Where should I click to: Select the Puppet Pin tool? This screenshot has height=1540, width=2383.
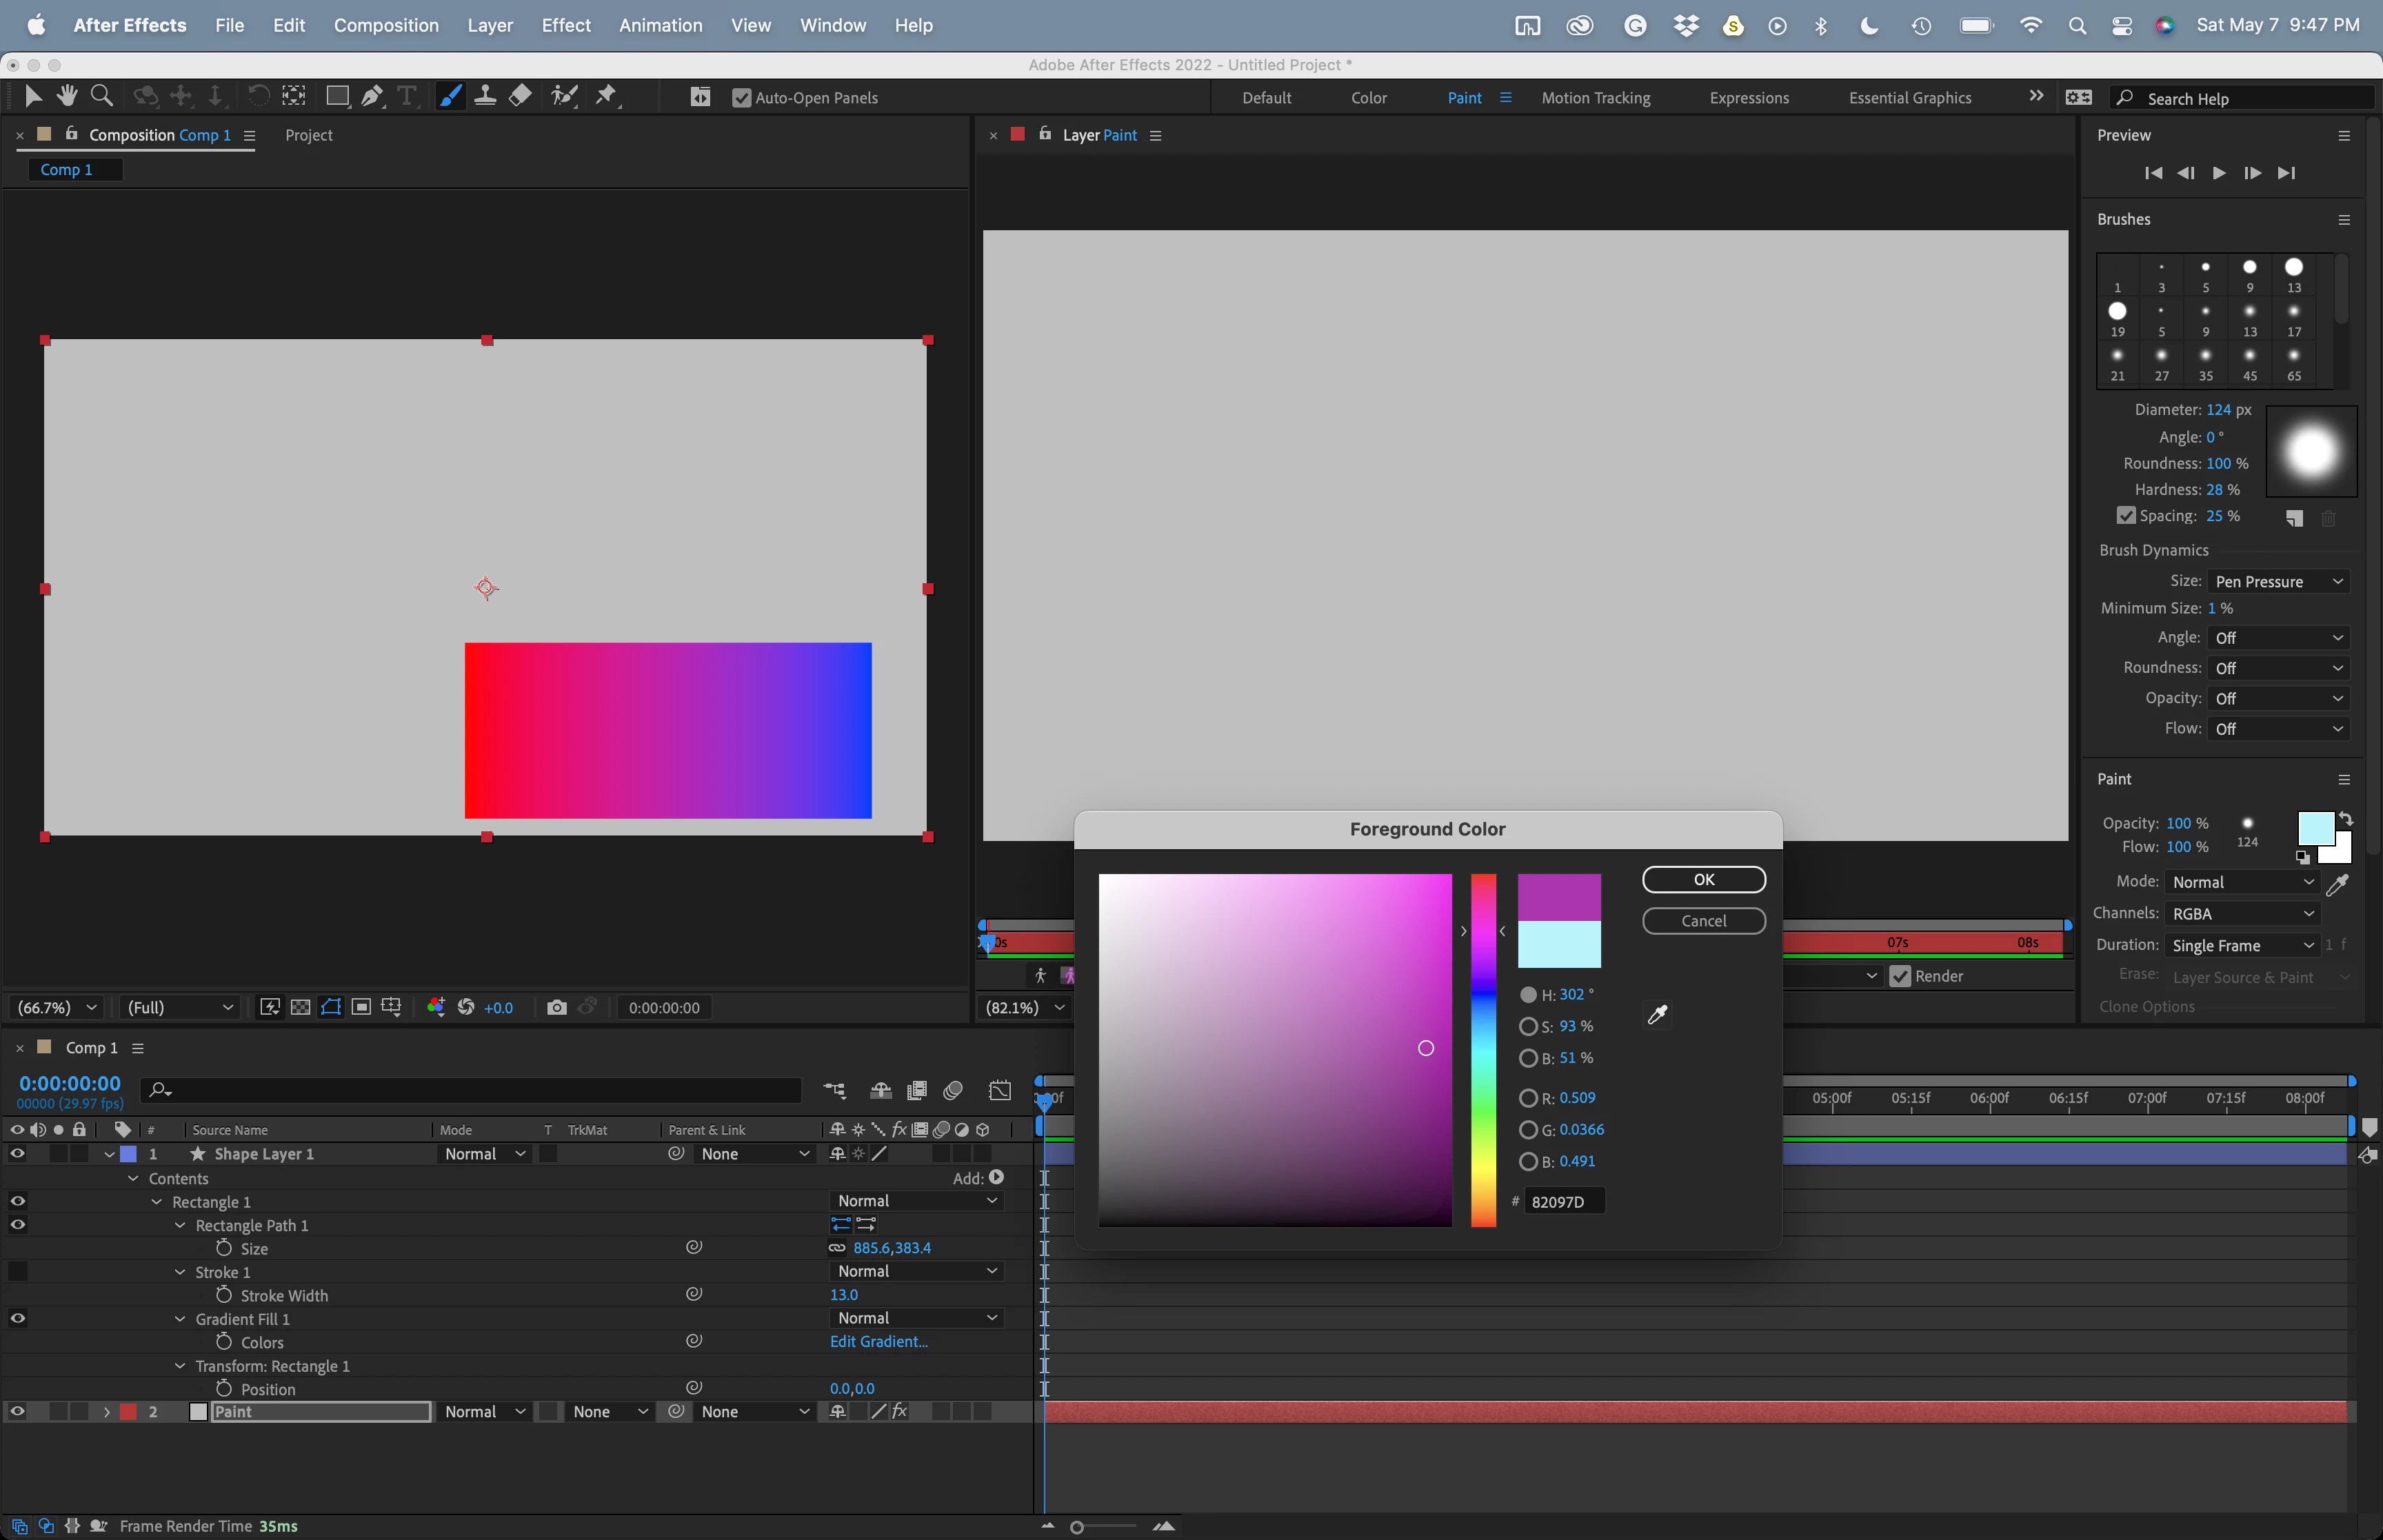coord(606,96)
